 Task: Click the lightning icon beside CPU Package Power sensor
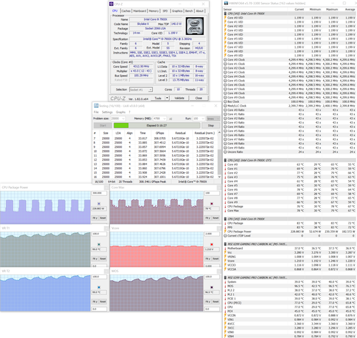(x=225, y=232)
